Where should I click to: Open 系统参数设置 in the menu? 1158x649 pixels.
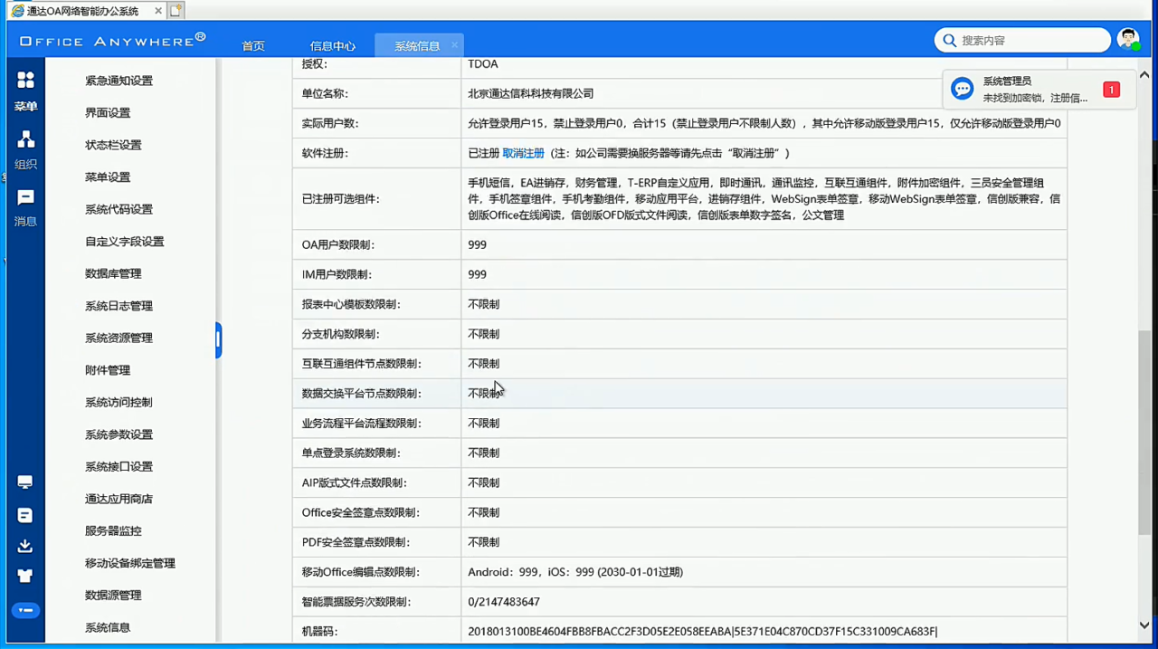[119, 434]
